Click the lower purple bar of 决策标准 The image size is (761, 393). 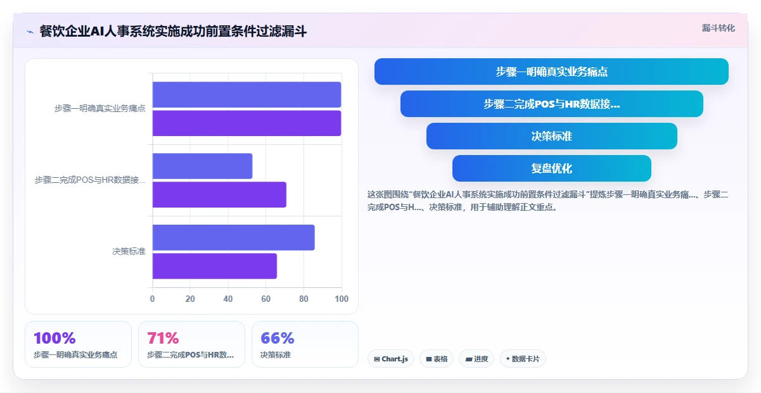pos(214,266)
